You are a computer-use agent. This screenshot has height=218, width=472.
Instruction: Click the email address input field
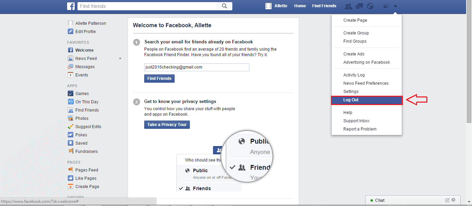point(196,67)
